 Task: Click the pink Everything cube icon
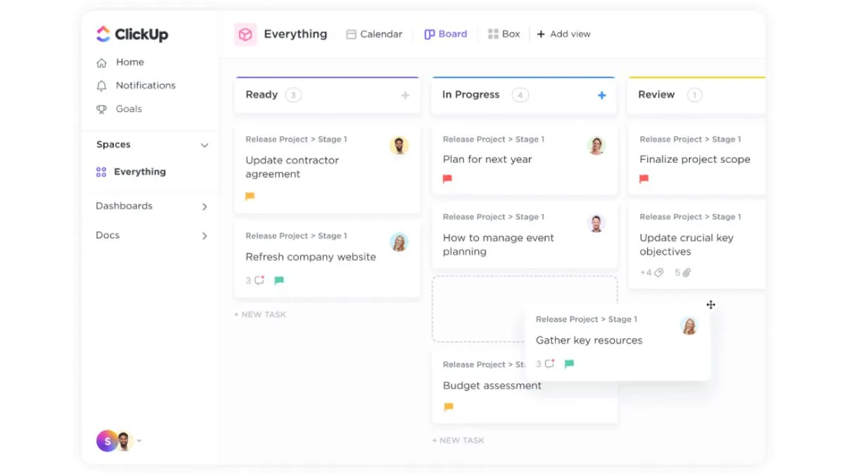point(245,34)
